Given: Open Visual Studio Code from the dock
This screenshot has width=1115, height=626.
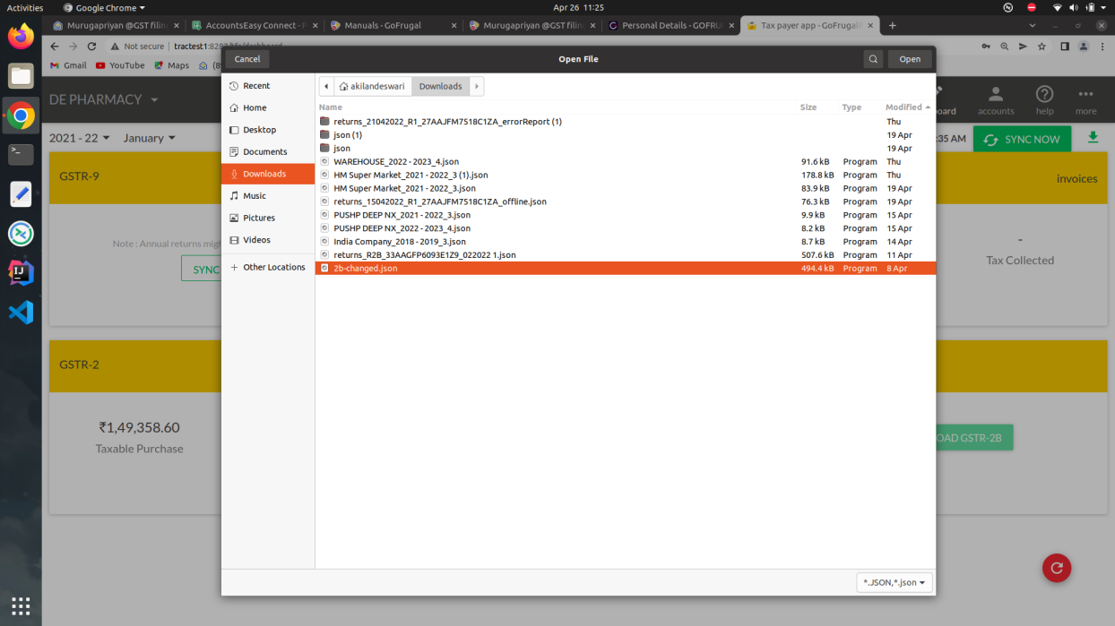Looking at the screenshot, I should (x=21, y=313).
